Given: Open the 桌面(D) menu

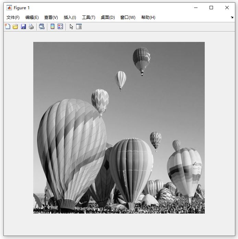Looking at the screenshot, I should coord(108,18).
